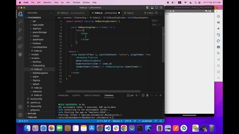
Task: Click notifications bell in status bar
Action: click(161, 121)
